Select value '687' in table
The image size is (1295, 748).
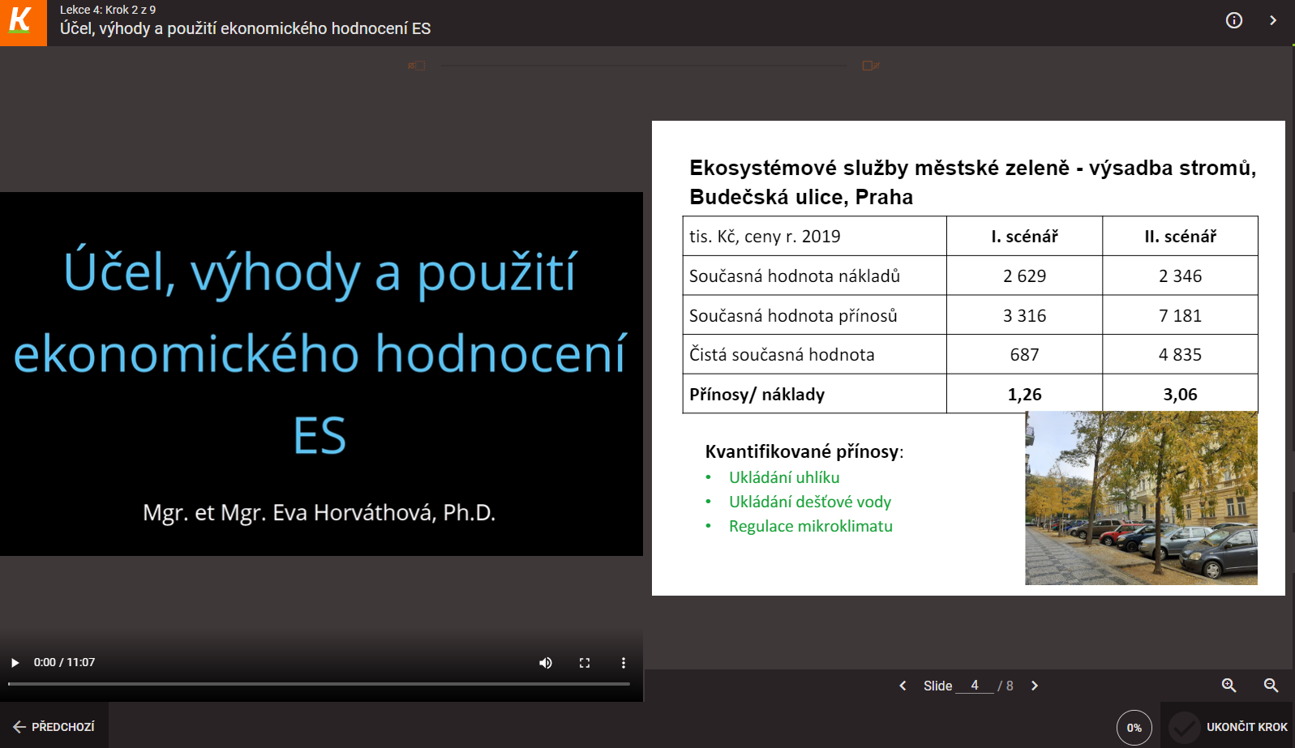coord(1024,355)
